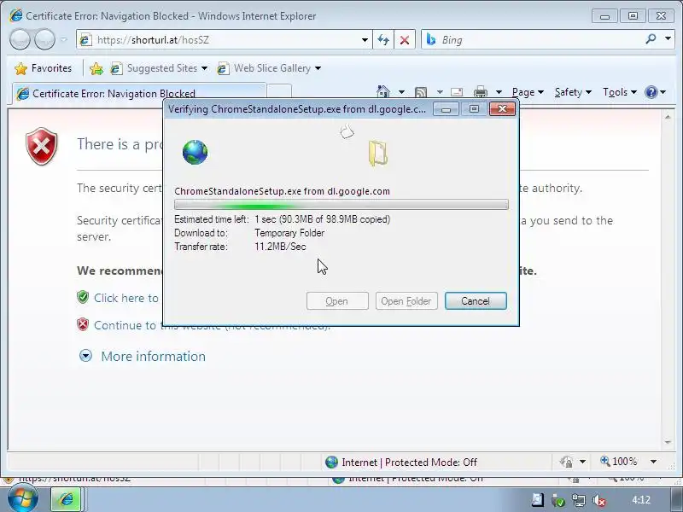This screenshot has width=683, height=512.
Task: Open the Tools menu
Action: [620, 92]
